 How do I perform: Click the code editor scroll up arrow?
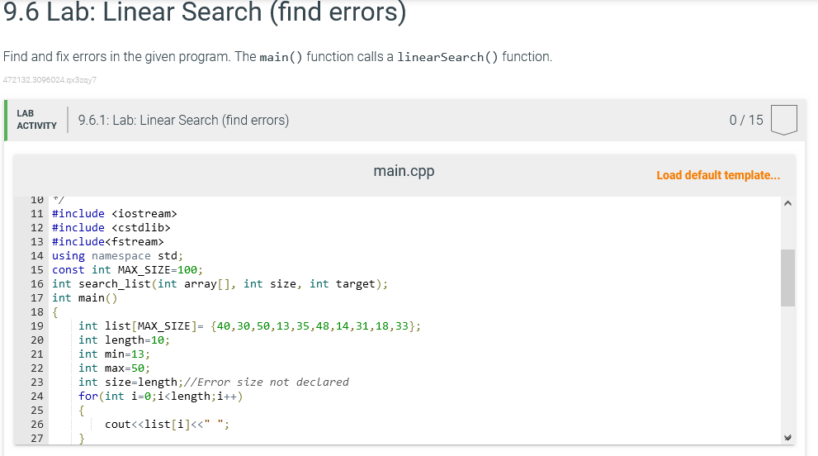coord(787,203)
